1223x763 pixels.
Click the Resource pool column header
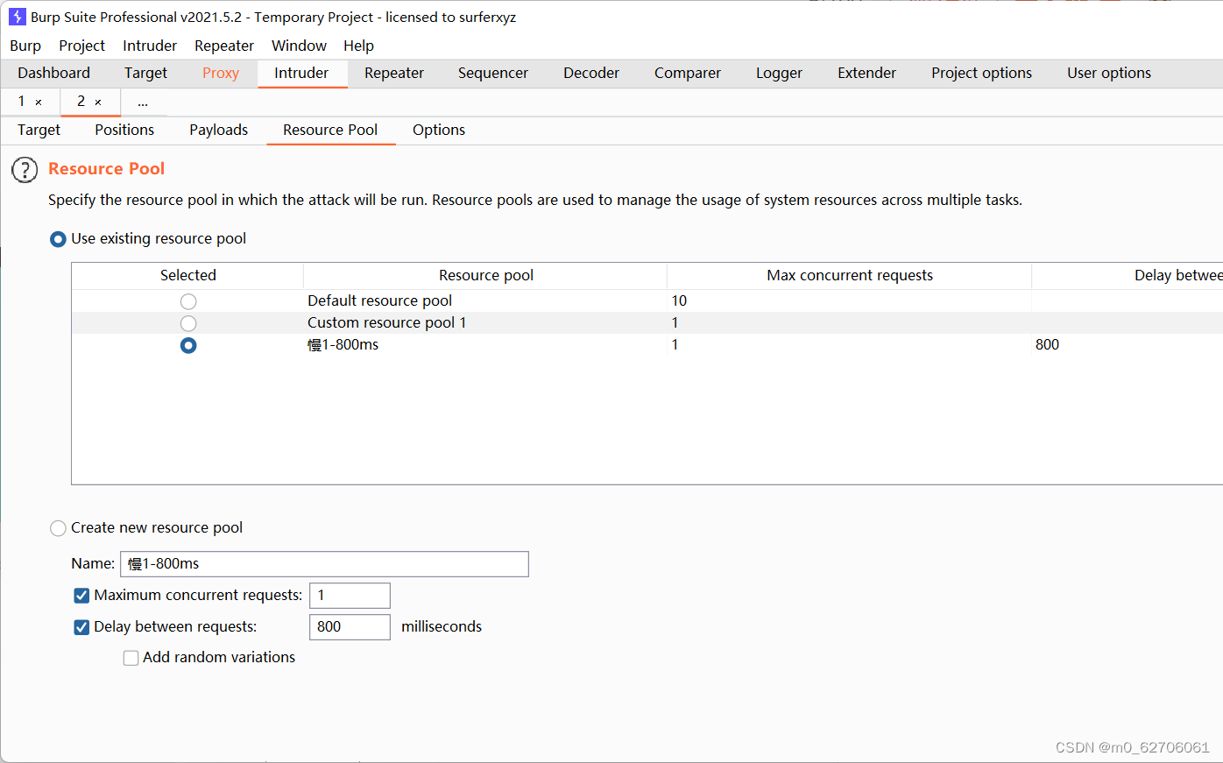click(486, 275)
